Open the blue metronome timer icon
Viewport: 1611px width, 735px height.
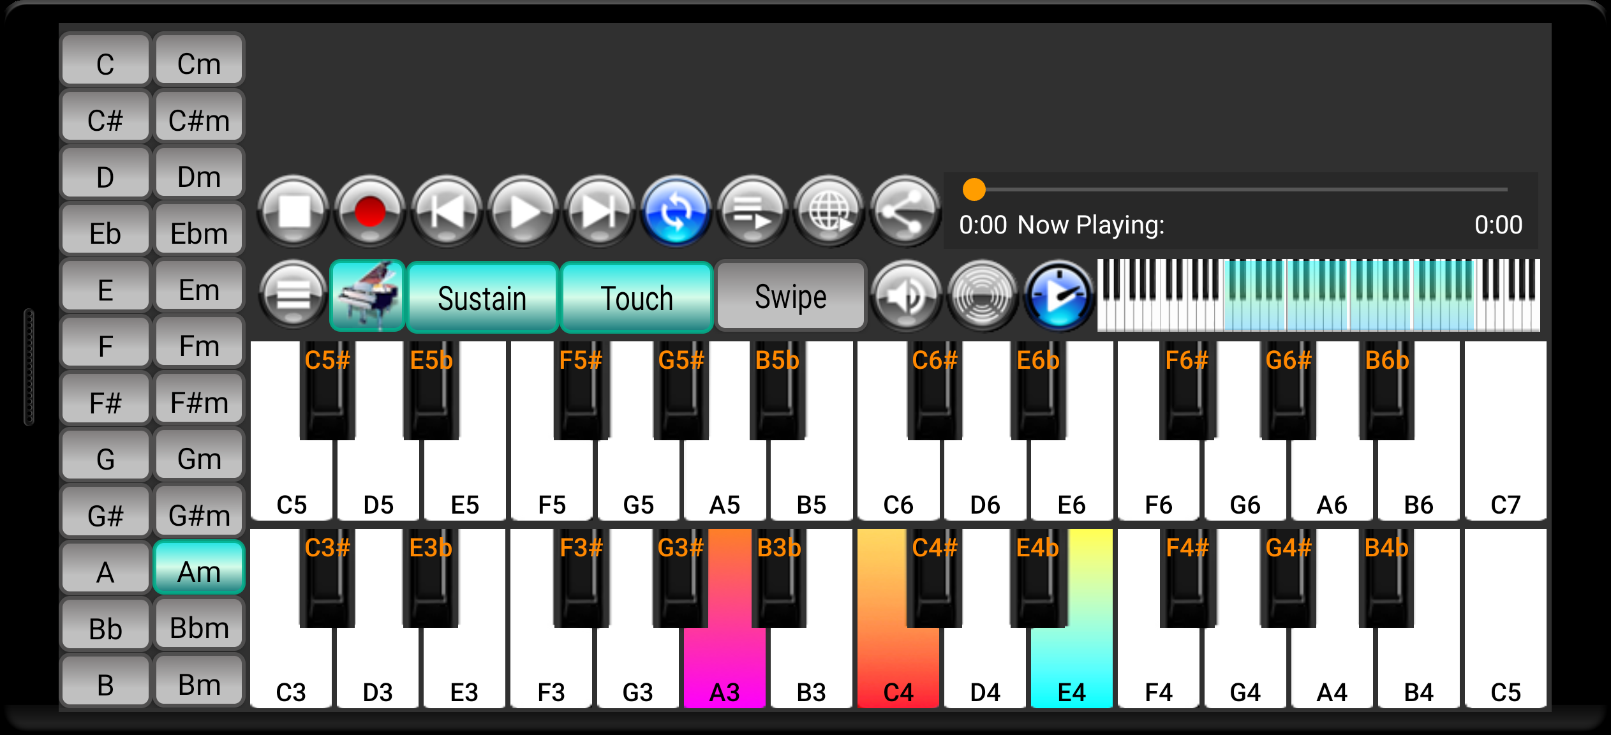point(1059,295)
